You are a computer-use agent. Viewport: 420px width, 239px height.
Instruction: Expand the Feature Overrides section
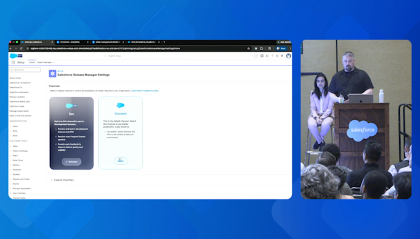coord(52,180)
